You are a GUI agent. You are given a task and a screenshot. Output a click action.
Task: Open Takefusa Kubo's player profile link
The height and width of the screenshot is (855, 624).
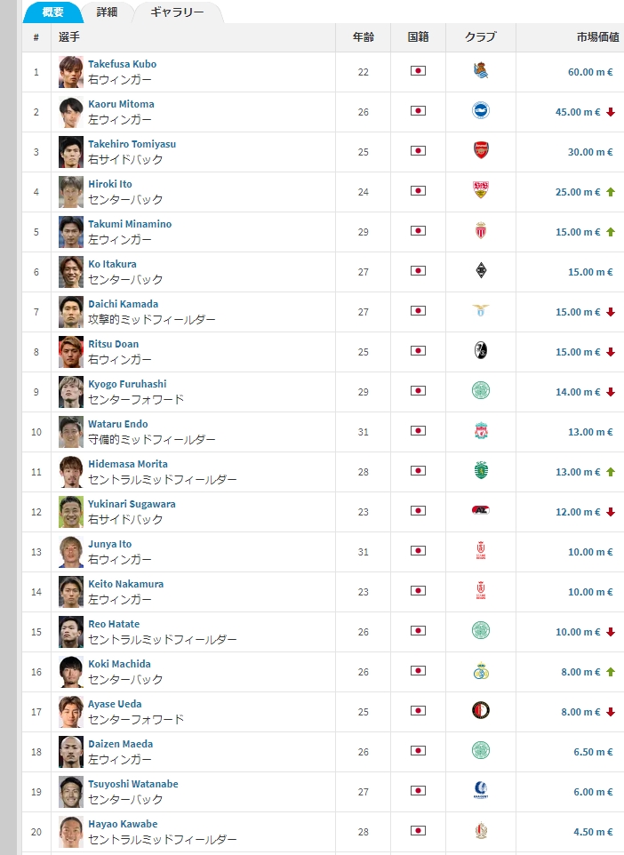point(122,64)
